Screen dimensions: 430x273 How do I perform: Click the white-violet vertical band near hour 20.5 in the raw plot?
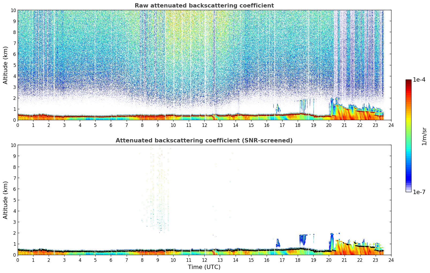pos(336,54)
